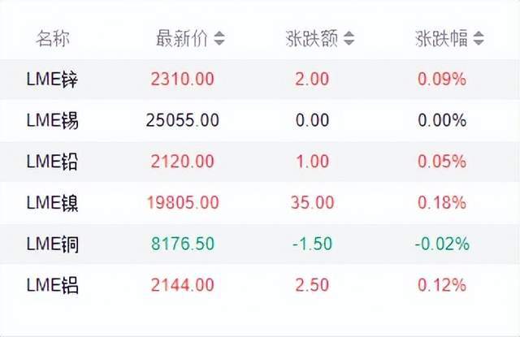
Task: Toggle sorting arrows next to 涨跌额
Action: pos(349,38)
